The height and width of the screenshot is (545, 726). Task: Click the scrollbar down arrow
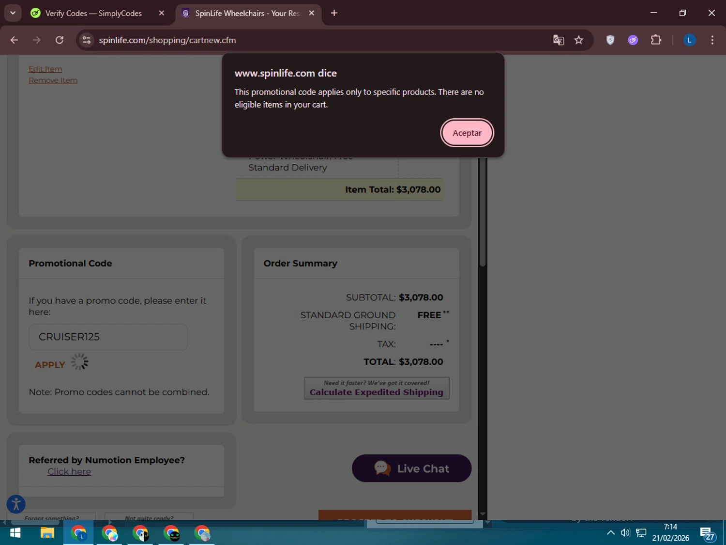point(482,514)
